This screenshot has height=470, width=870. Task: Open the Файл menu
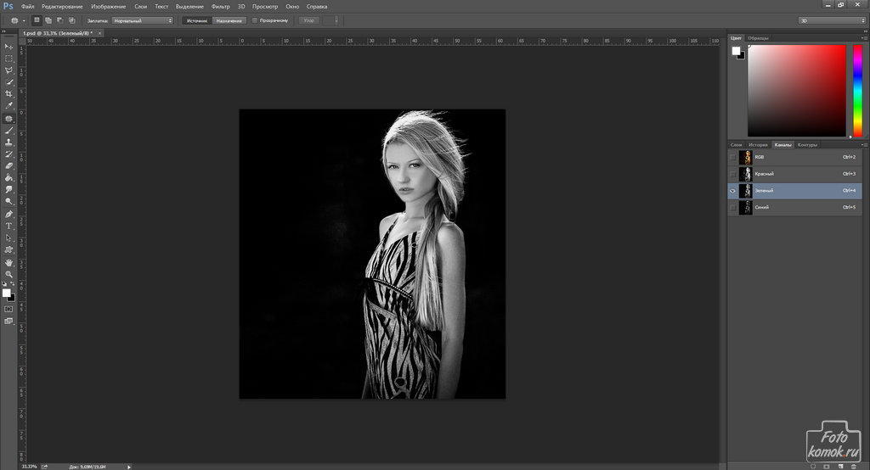coord(28,7)
